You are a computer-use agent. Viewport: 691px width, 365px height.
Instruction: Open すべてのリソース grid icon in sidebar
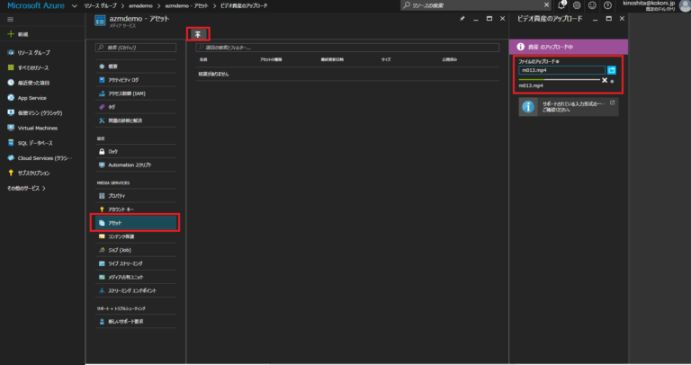11,67
